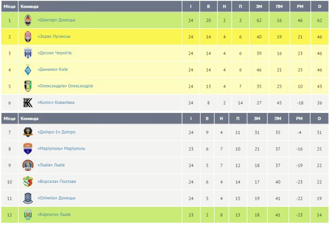Click the Dynamo Kyiv club emblem
The width and height of the screenshot is (331, 225).
tap(28, 69)
